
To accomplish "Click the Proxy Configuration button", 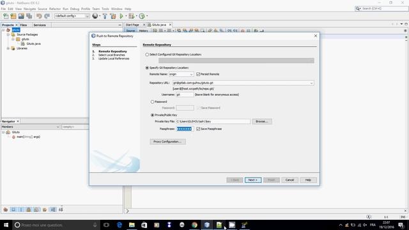I will click(167, 142).
